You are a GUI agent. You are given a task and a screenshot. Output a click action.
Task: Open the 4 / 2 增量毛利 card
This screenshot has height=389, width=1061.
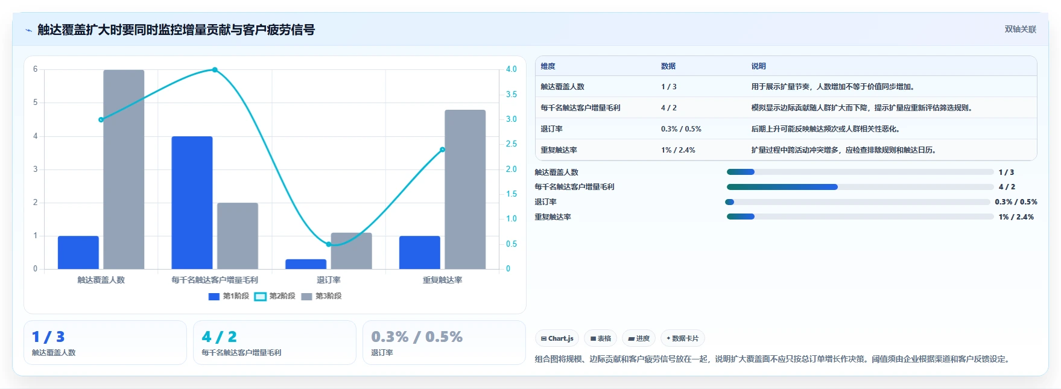274,343
